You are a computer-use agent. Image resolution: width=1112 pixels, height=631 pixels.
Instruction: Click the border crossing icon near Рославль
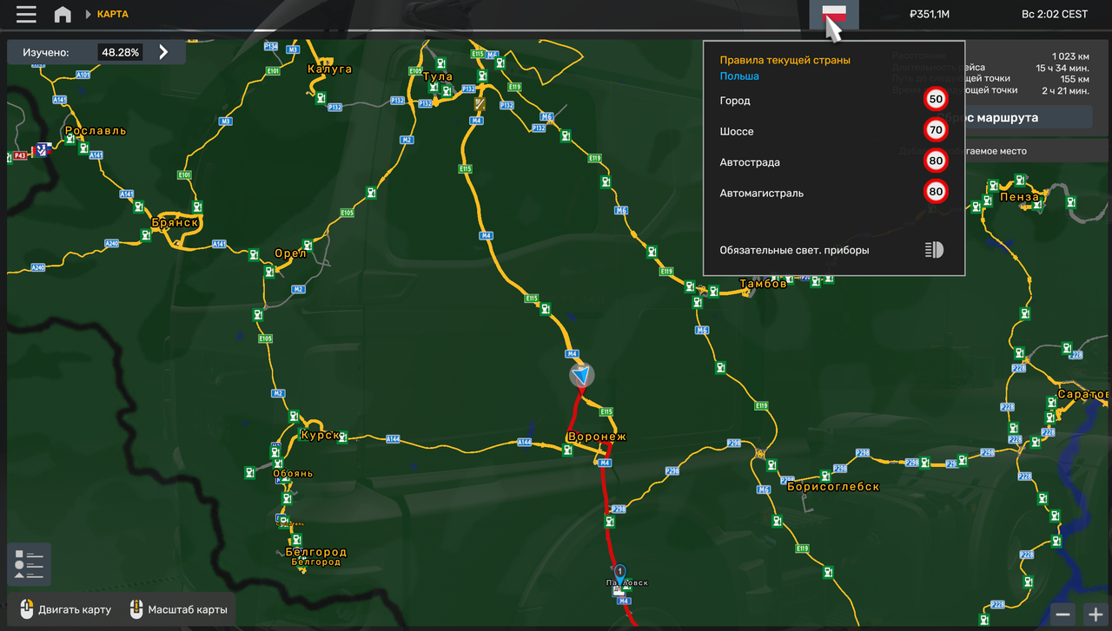(x=42, y=149)
